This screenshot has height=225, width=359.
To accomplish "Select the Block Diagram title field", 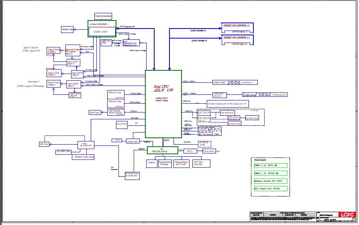I will pyautogui.click(x=326, y=215).
